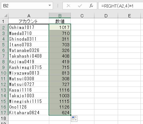
Task: Click value 326 in column B
Action: [x=60, y=50]
